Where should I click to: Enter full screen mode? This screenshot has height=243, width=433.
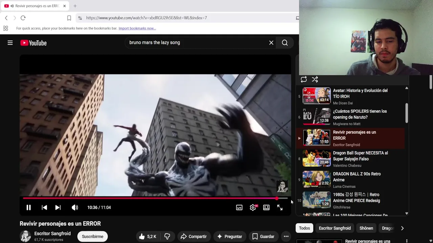coord(280,208)
